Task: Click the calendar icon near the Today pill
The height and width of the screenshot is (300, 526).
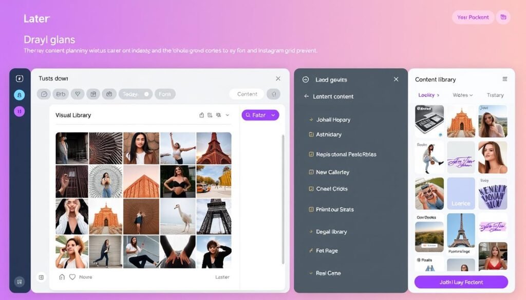Action: pyautogui.click(x=93, y=94)
